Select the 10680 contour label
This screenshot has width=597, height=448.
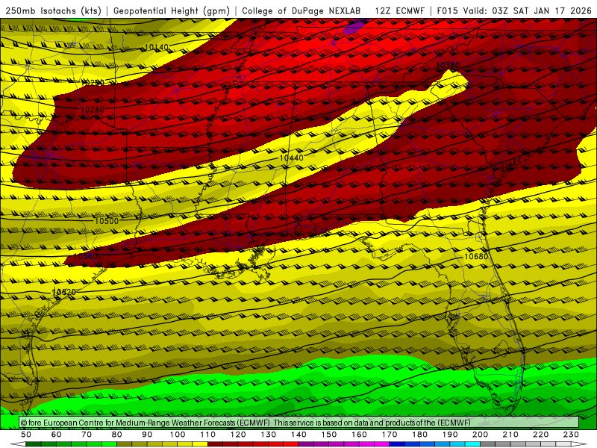coord(476,256)
